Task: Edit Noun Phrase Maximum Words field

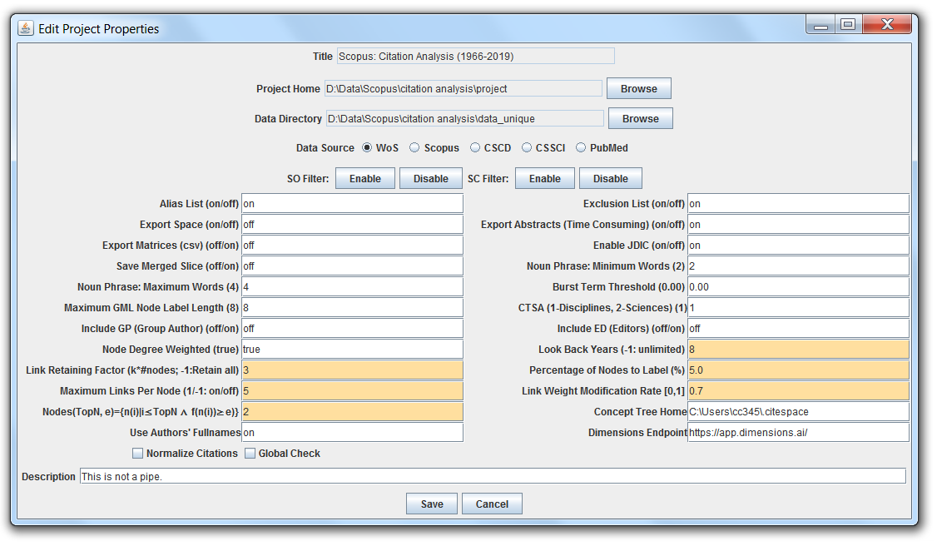Action: [353, 287]
